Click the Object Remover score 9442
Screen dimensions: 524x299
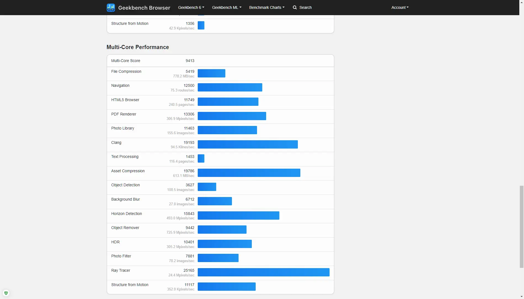tap(190, 228)
